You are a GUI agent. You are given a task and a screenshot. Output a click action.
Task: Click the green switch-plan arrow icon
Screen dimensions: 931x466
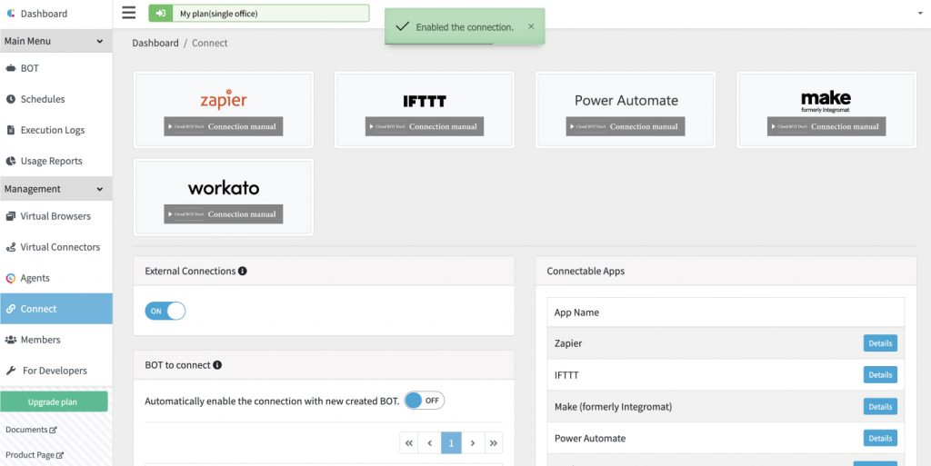coord(160,13)
